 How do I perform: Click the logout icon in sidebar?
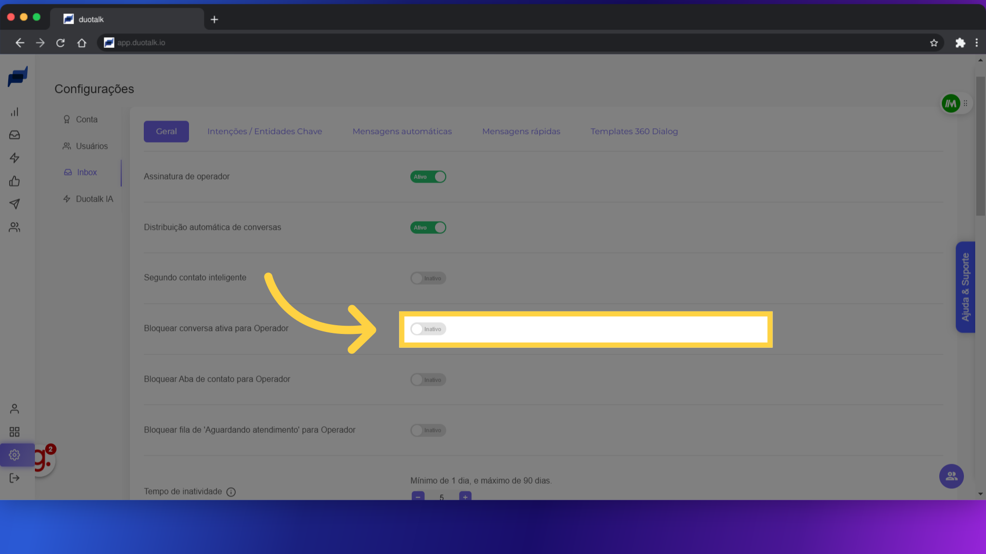tap(14, 478)
